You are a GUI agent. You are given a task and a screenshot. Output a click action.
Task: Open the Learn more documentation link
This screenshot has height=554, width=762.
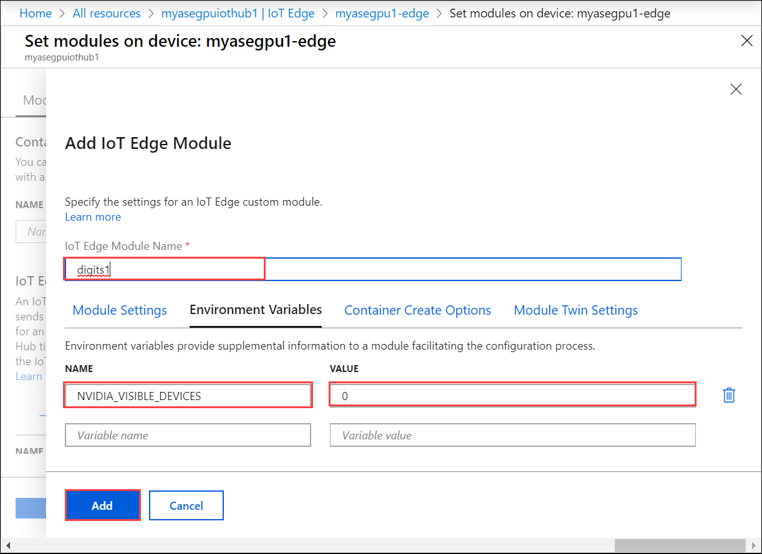[x=92, y=217]
